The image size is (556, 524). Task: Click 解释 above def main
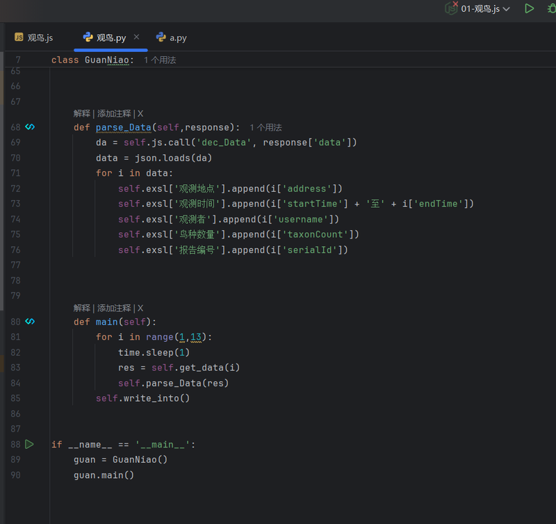click(82, 308)
